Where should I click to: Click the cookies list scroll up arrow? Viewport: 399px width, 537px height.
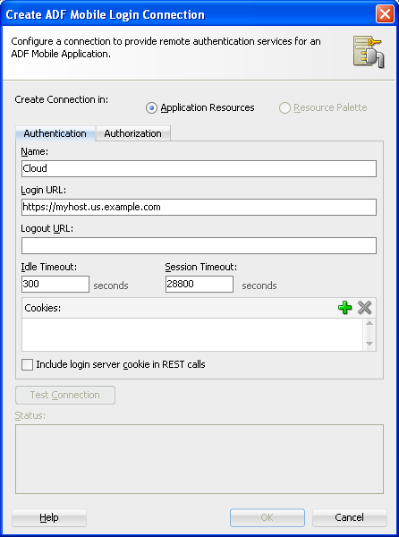pos(369,323)
